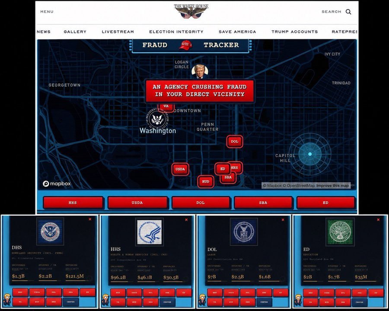Click CENTER button in ED panel
The width and height of the screenshot is (389, 311).
[360, 302]
